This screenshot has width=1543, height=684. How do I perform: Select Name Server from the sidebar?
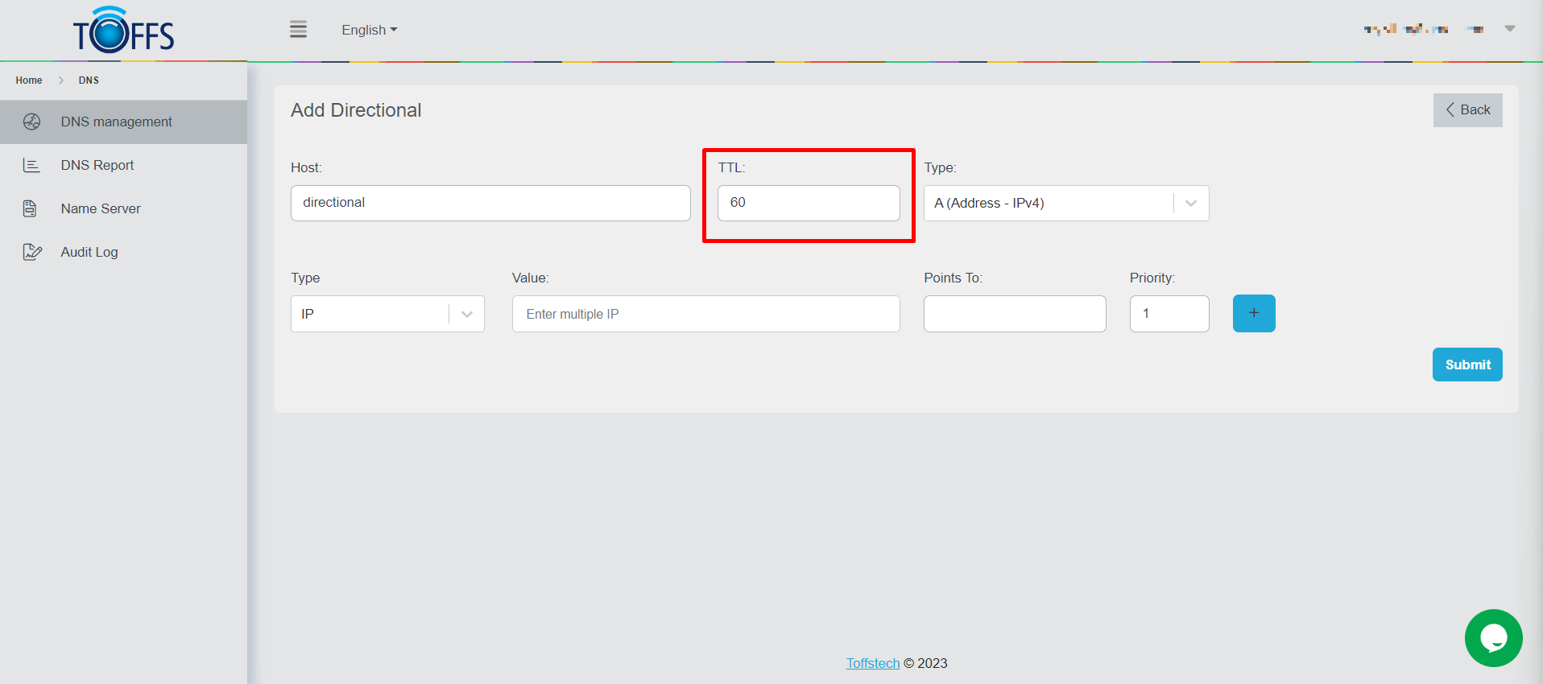click(101, 208)
